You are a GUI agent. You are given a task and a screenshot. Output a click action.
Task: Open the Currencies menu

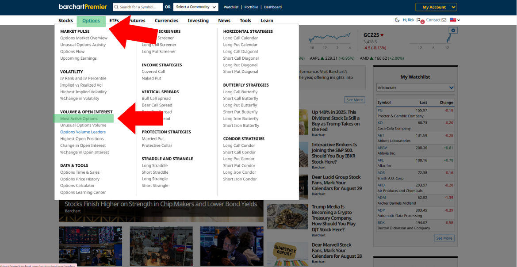[x=166, y=20]
